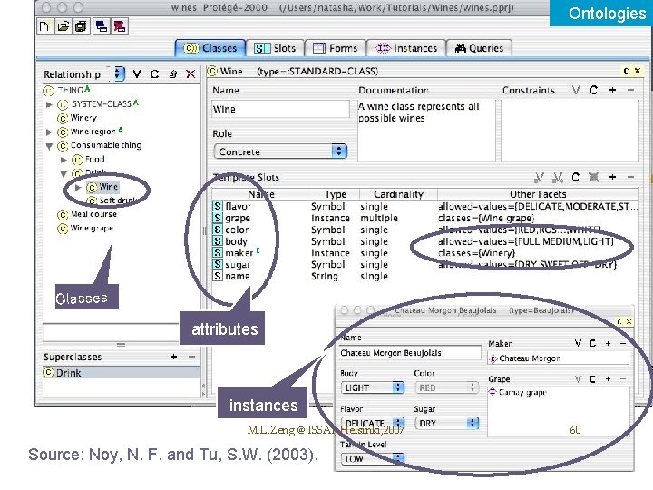Click Create Grape C icon
The width and height of the screenshot is (653, 490).
click(592, 379)
